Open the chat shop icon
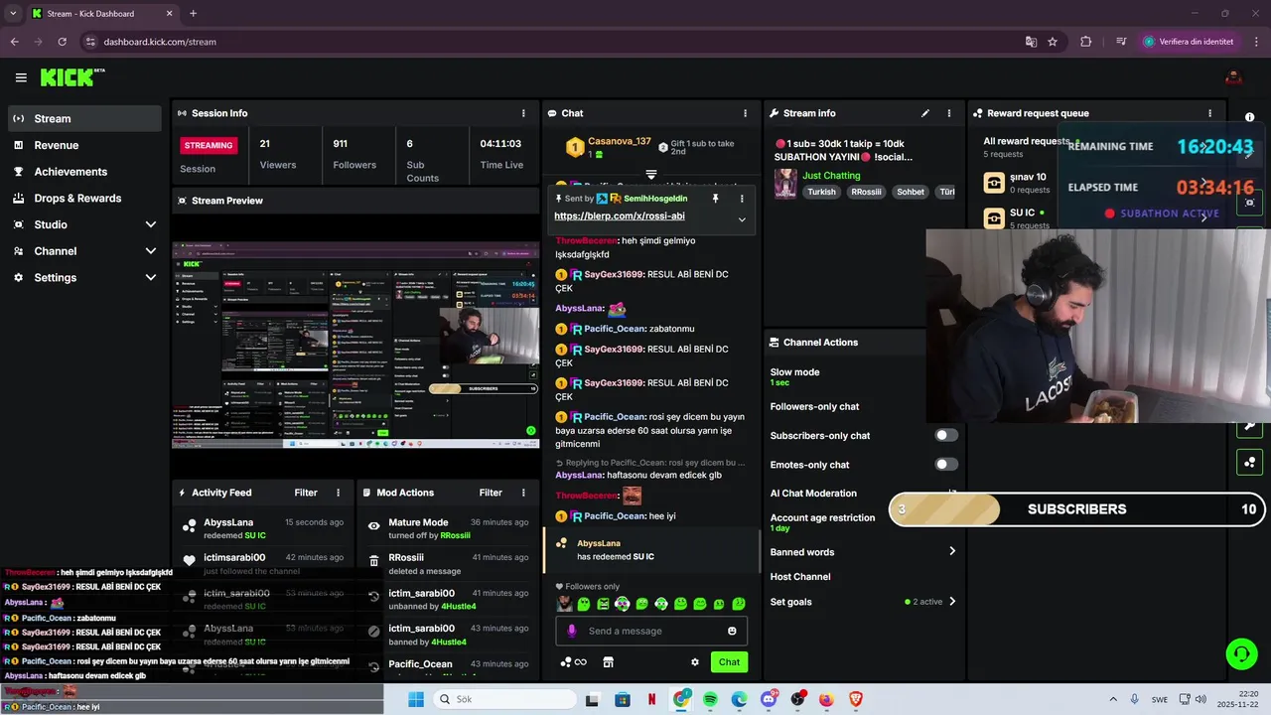1271x715 pixels. point(609,662)
